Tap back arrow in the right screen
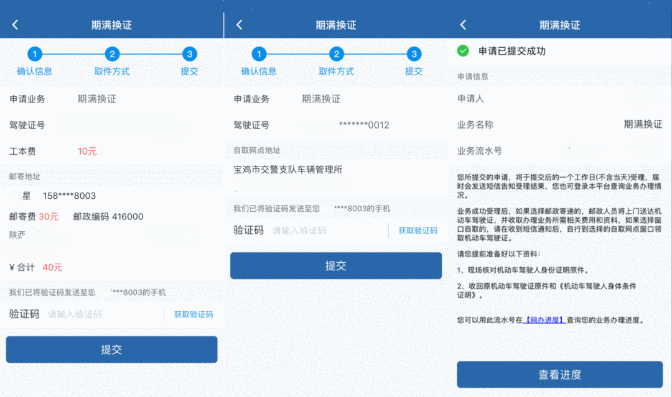 463,25
